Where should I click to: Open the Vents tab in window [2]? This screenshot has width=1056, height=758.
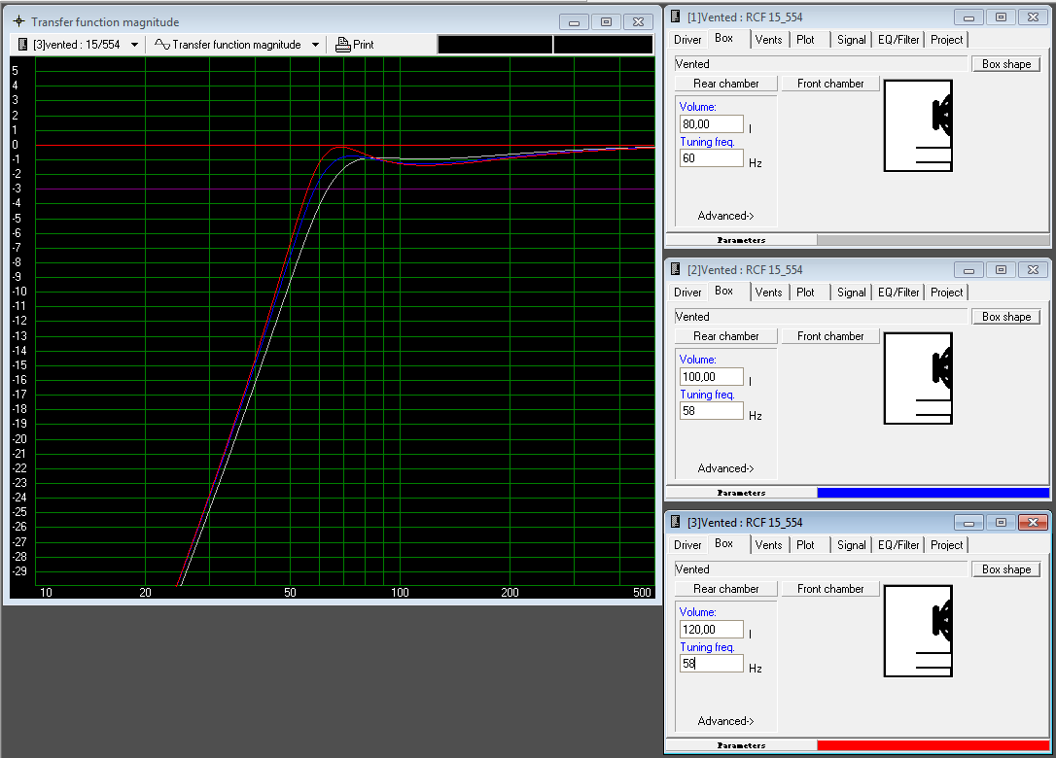click(768, 293)
